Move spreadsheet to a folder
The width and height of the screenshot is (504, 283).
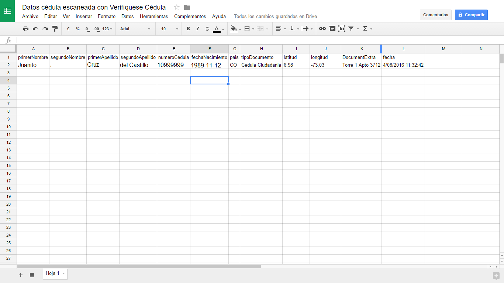click(x=187, y=7)
